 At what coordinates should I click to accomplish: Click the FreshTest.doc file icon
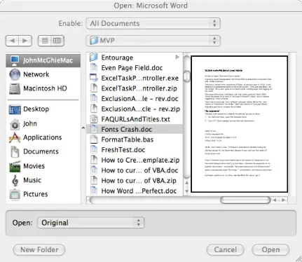point(94,150)
